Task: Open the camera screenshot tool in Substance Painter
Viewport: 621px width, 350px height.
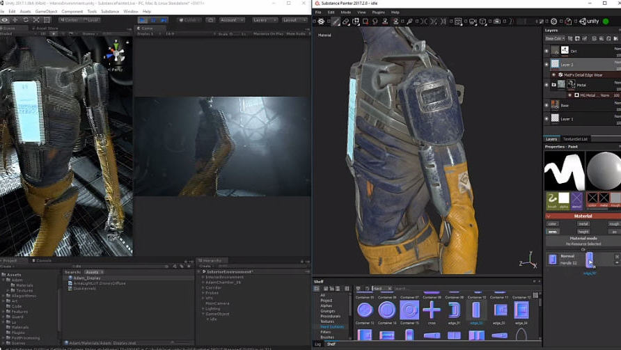Action: (497, 22)
